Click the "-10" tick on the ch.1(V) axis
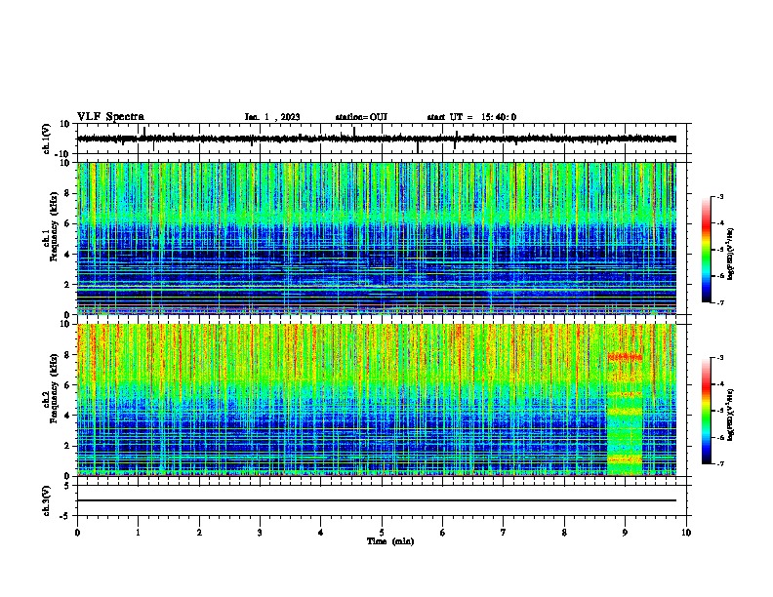 pyautogui.click(x=63, y=154)
